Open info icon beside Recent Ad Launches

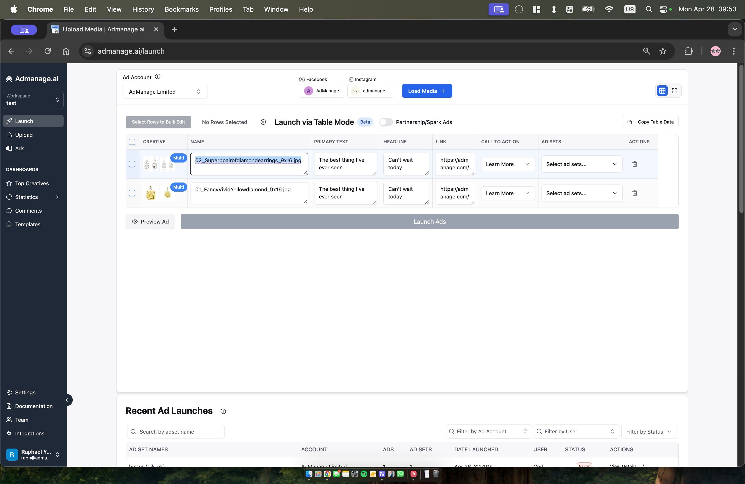pos(223,411)
